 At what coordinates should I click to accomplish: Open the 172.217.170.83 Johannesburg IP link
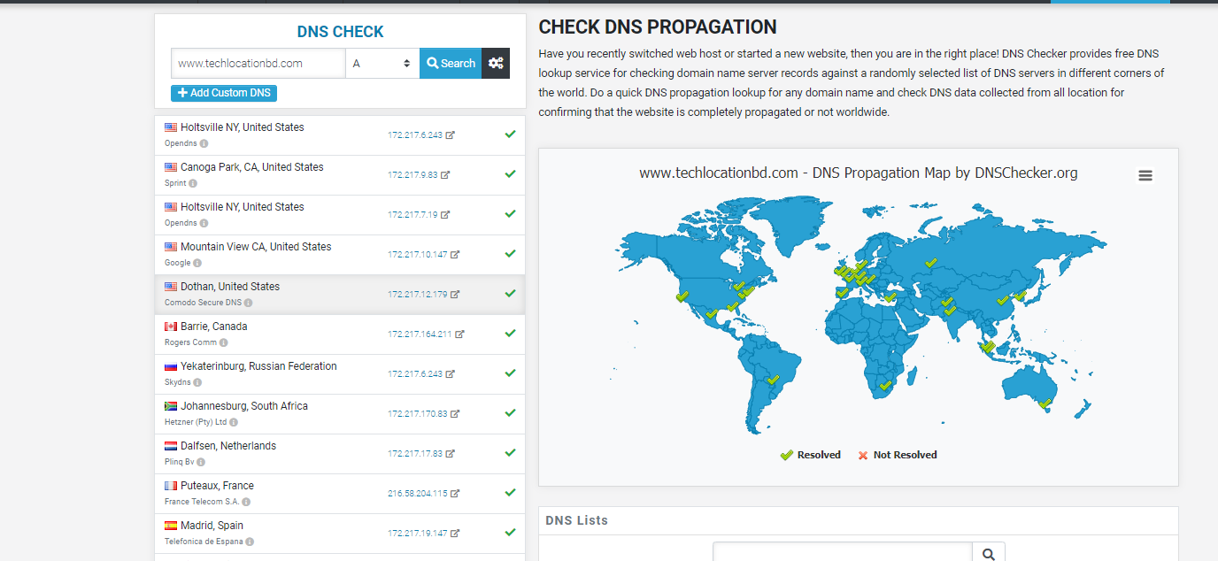[417, 414]
